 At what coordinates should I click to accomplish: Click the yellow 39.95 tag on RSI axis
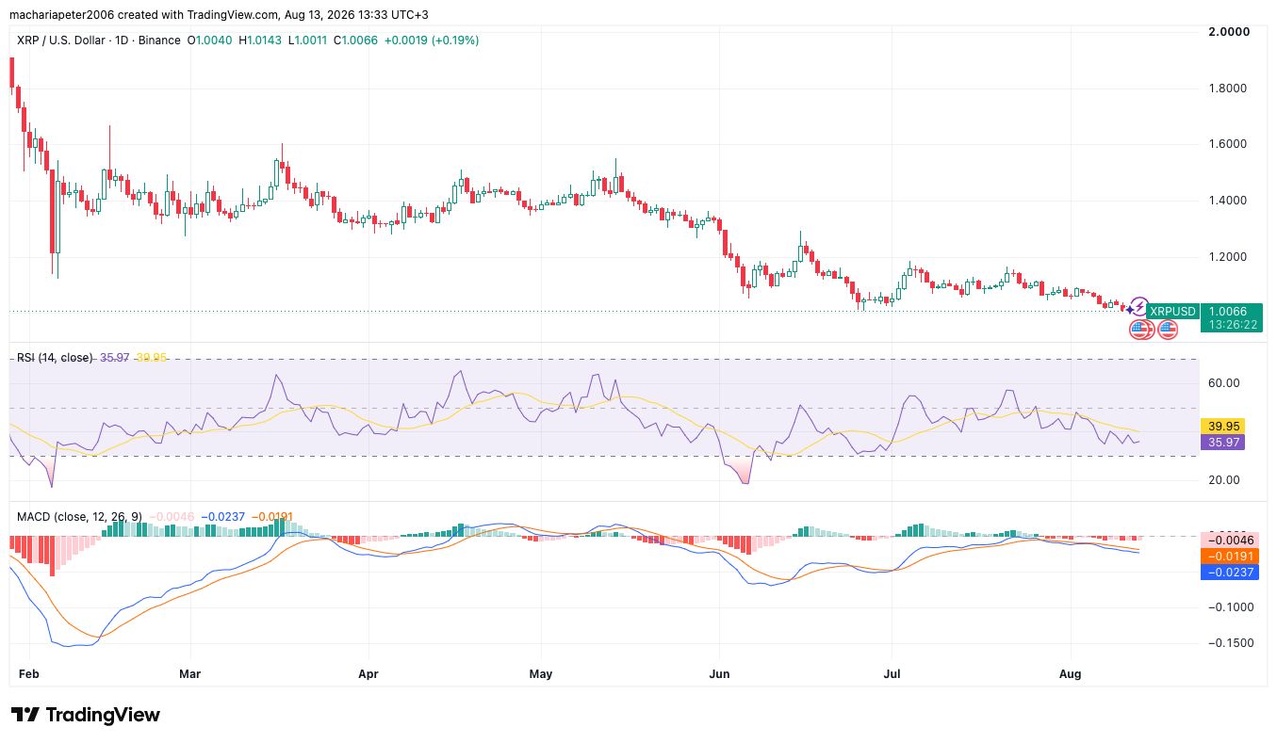[x=1221, y=426]
